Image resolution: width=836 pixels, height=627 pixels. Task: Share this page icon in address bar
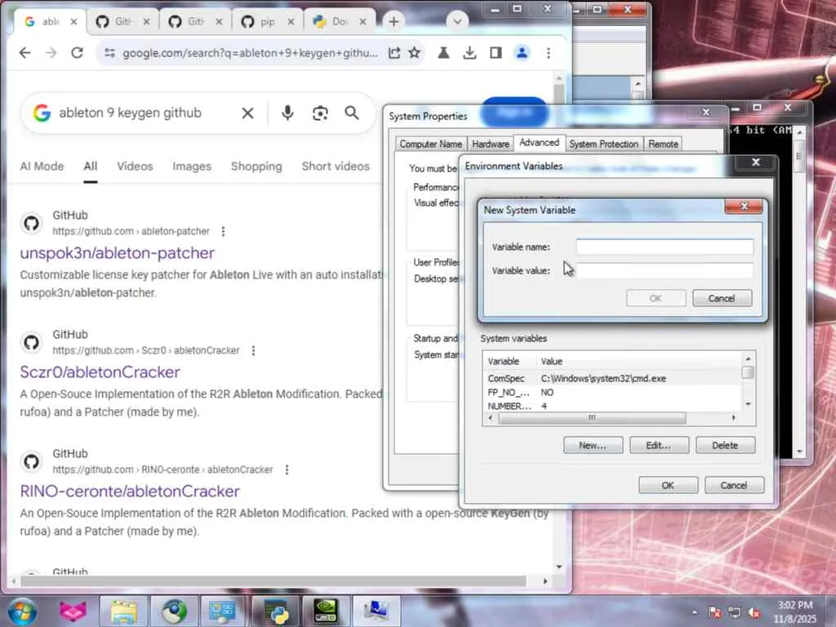click(394, 53)
